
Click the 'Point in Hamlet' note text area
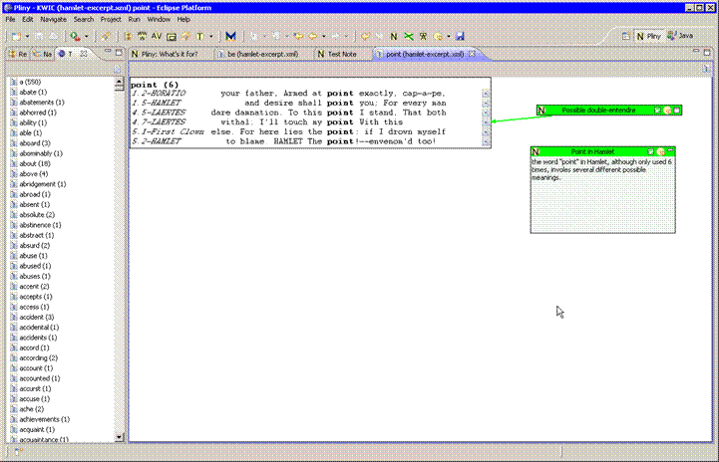pyautogui.click(x=602, y=194)
